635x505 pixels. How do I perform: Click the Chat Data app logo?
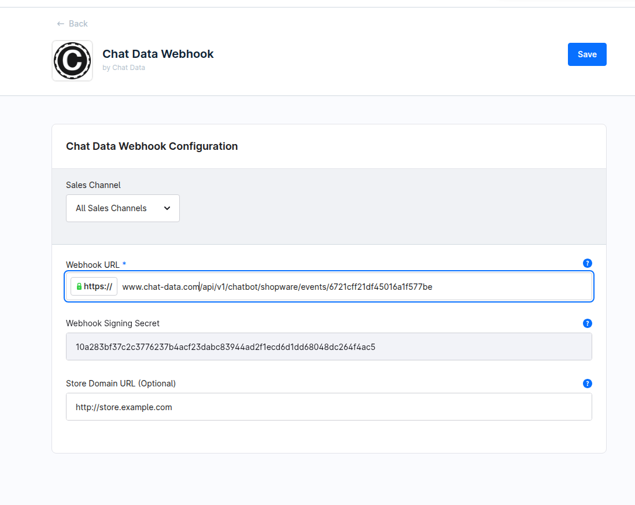point(72,61)
